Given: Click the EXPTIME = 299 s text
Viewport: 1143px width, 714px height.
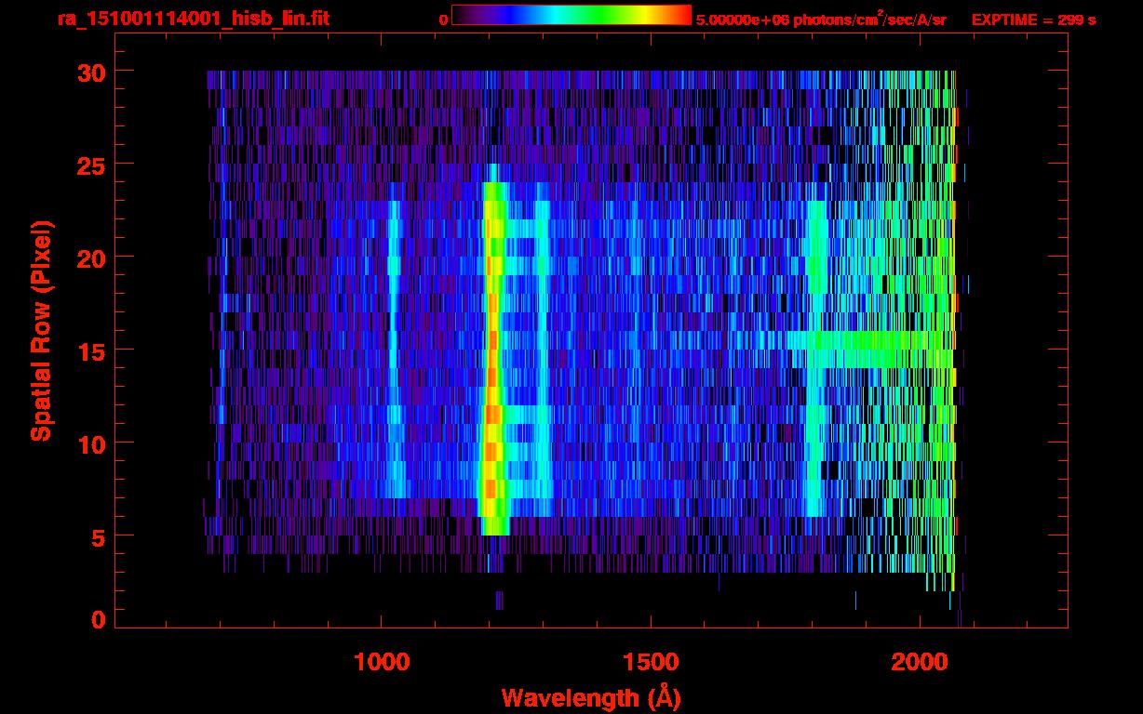Looking at the screenshot, I should [x=1033, y=20].
